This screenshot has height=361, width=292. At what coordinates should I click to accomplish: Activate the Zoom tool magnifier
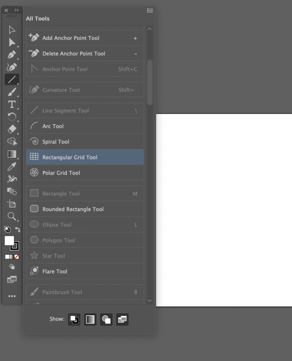tap(12, 217)
